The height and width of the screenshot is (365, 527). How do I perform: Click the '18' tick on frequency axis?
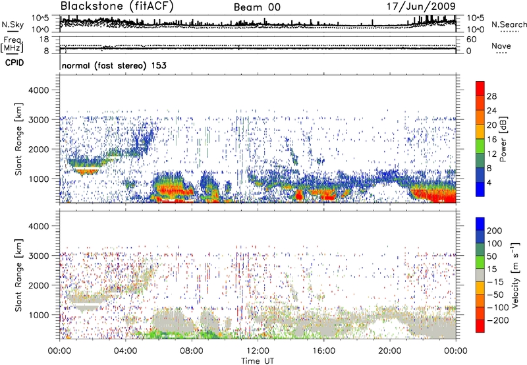point(44,40)
